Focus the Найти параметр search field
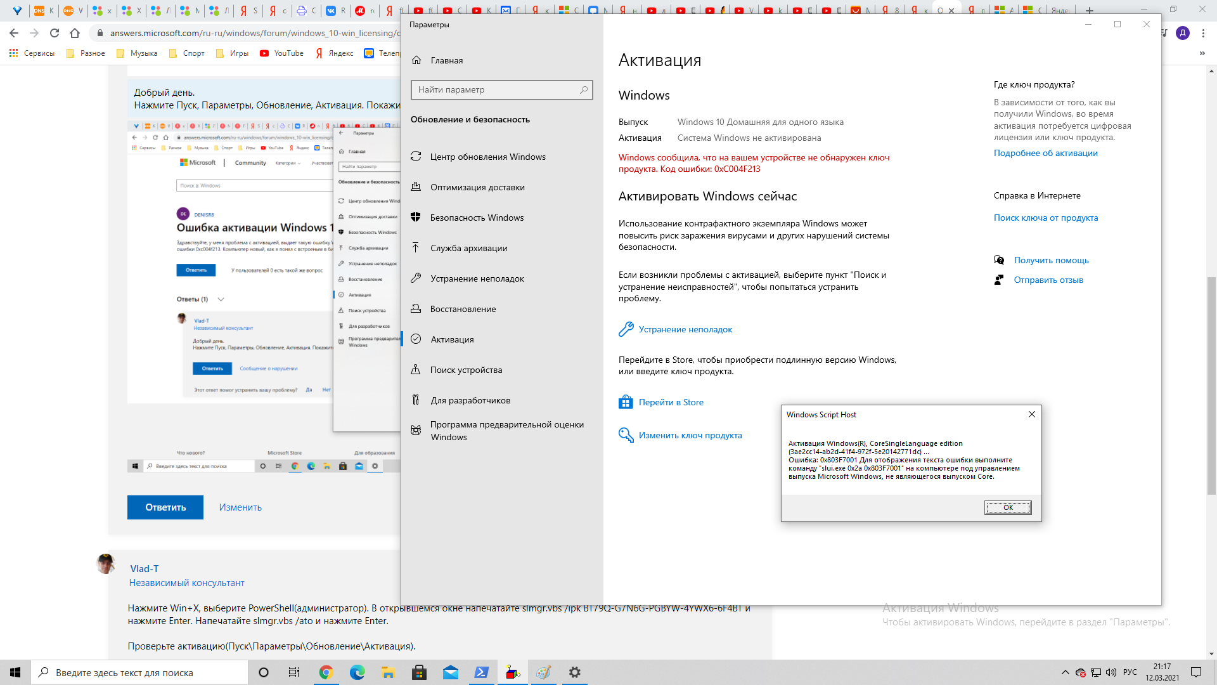 pos(501,90)
